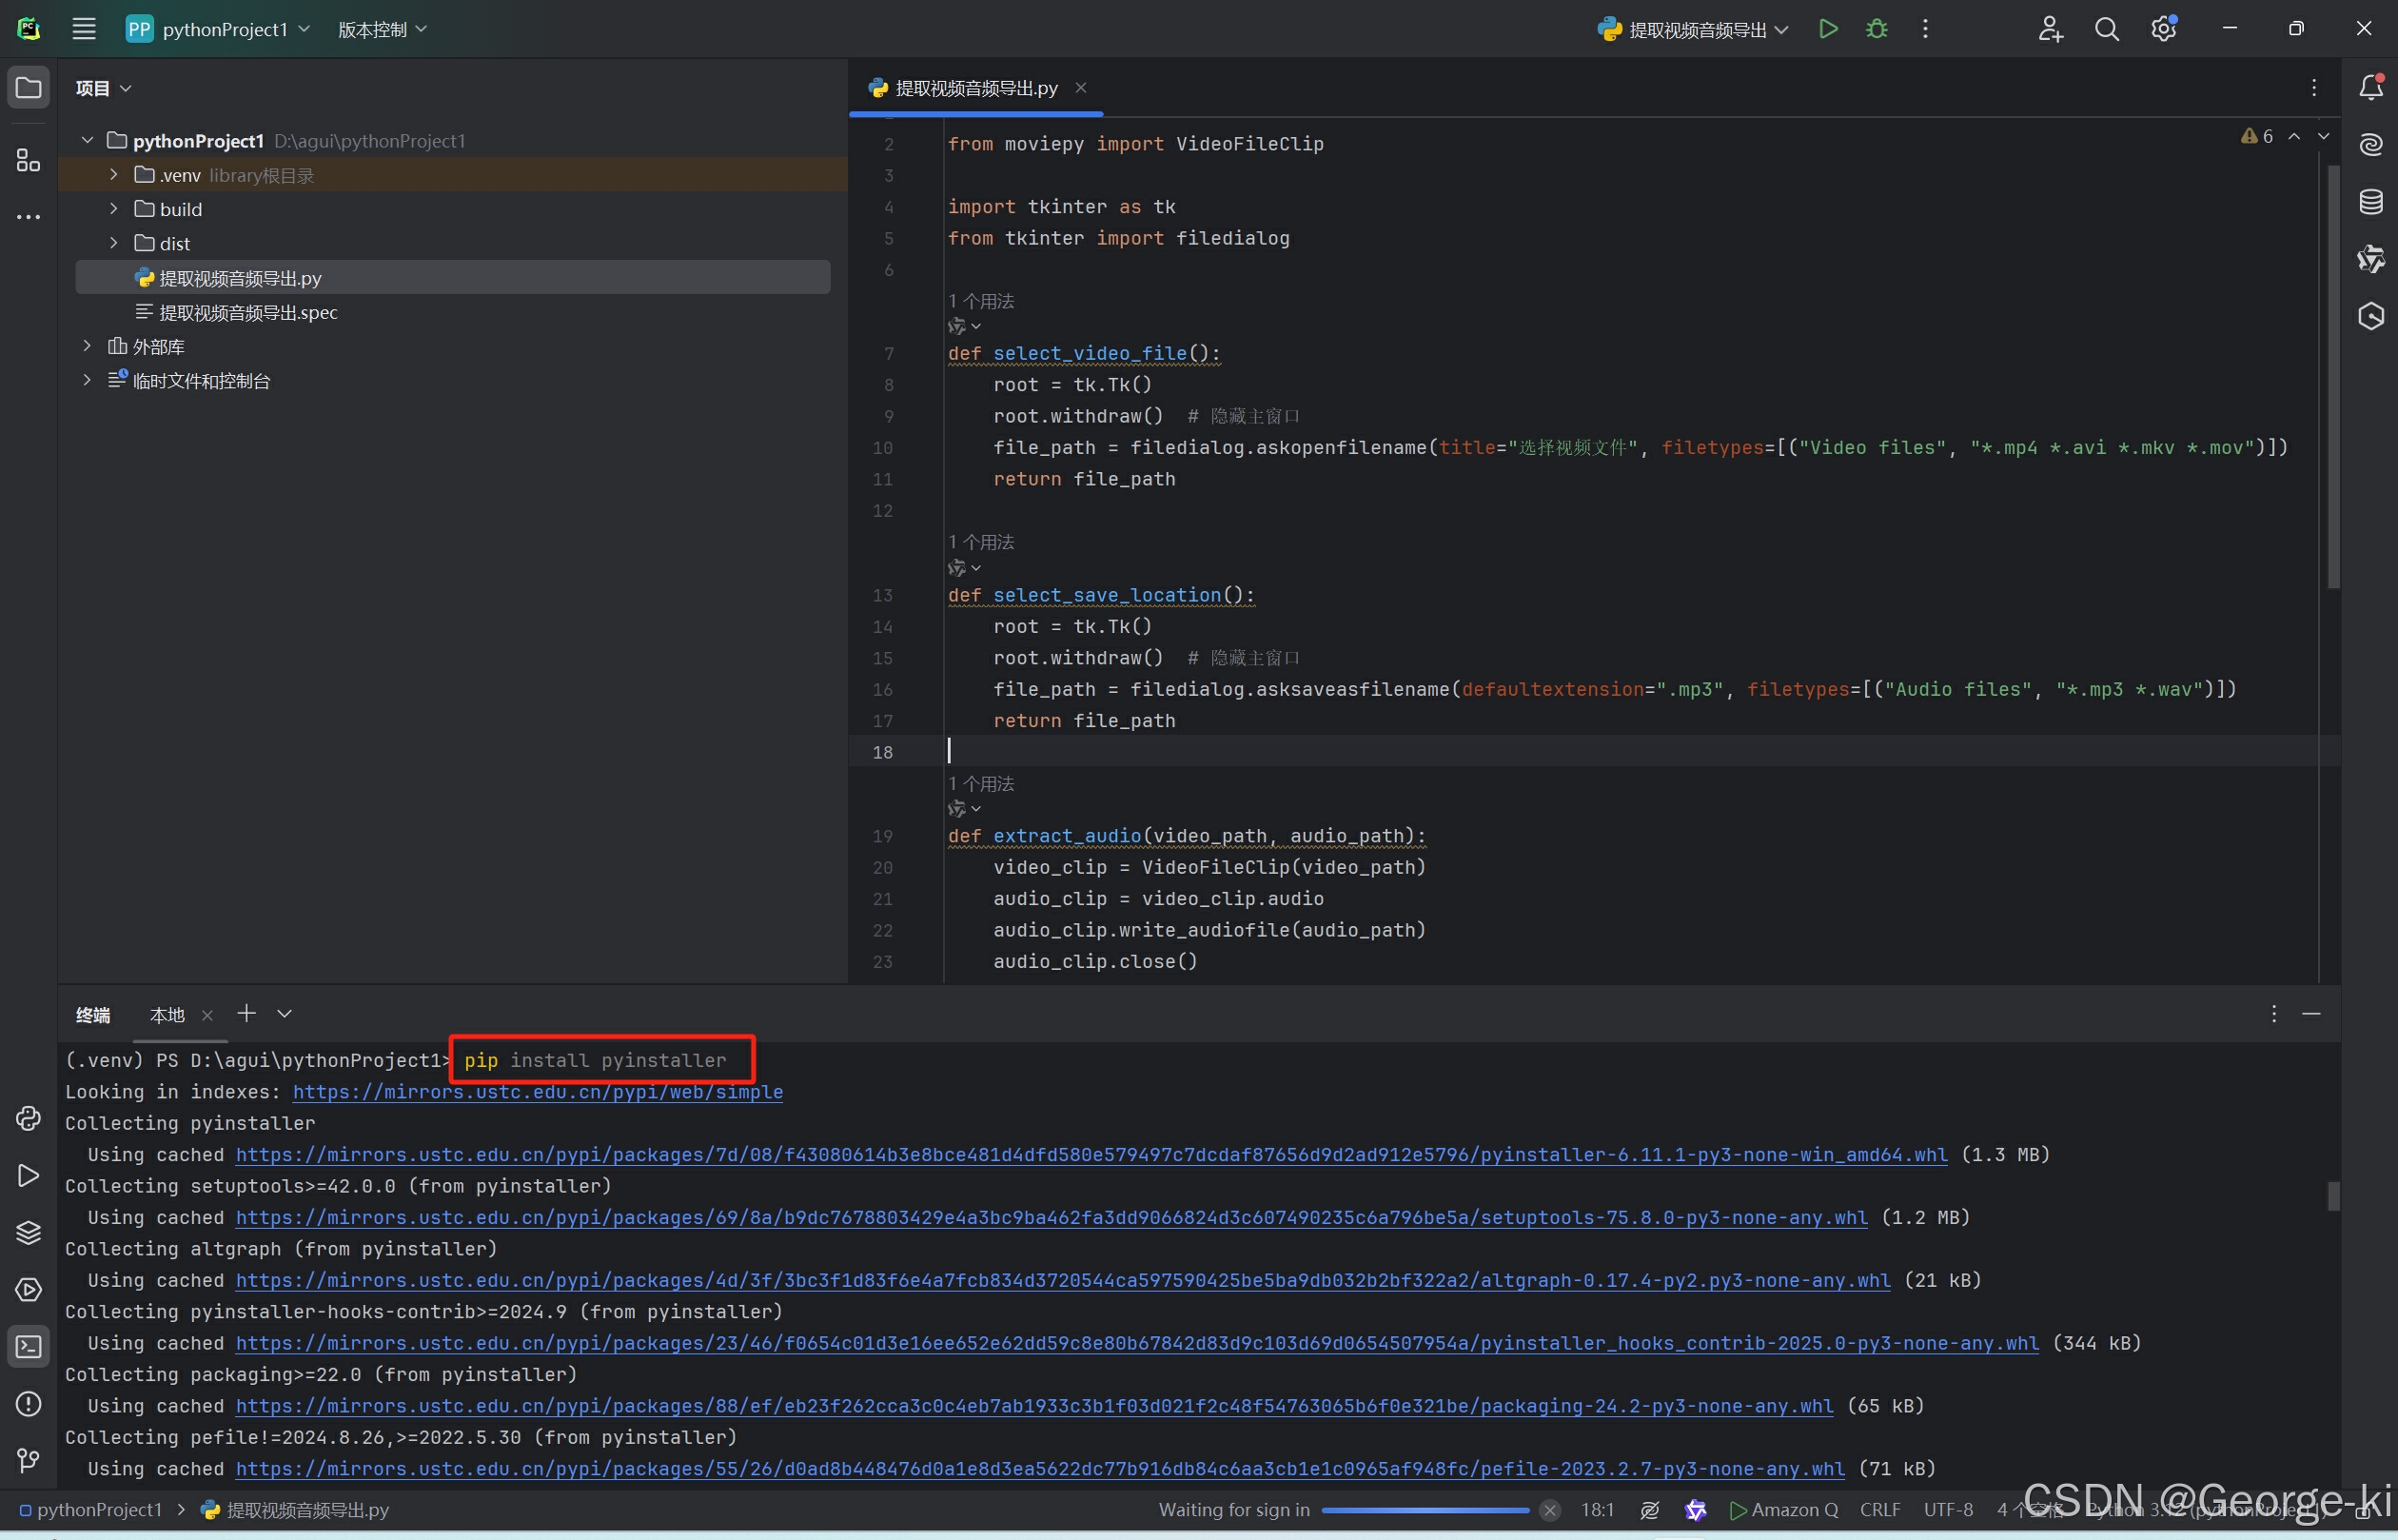Image resolution: width=2398 pixels, height=1540 pixels.
Task: Expand the dist folder node
Action: click(x=114, y=243)
